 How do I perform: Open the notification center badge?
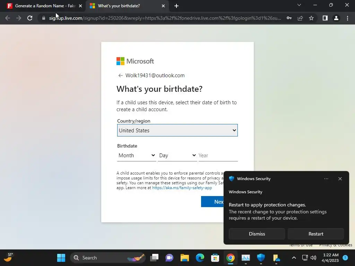(x=345, y=257)
